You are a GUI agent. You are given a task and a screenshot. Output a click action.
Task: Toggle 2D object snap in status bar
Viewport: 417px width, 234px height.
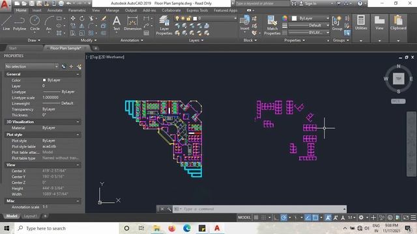315,218
